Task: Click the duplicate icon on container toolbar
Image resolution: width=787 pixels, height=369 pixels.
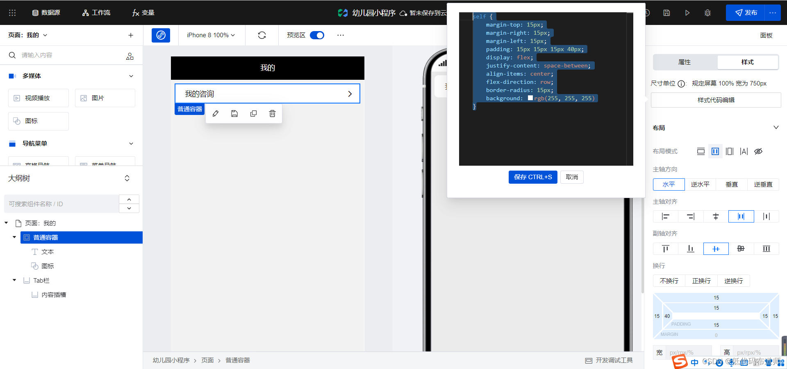Action: pyautogui.click(x=253, y=114)
